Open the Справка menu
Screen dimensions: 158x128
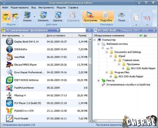click(x=73, y=8)
